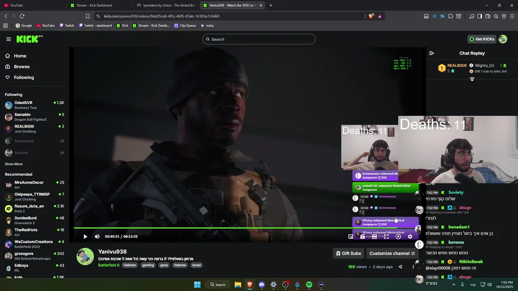Screen dimensions: 518x291
Task: Click Customize channel button
Action: click(392, 253)
